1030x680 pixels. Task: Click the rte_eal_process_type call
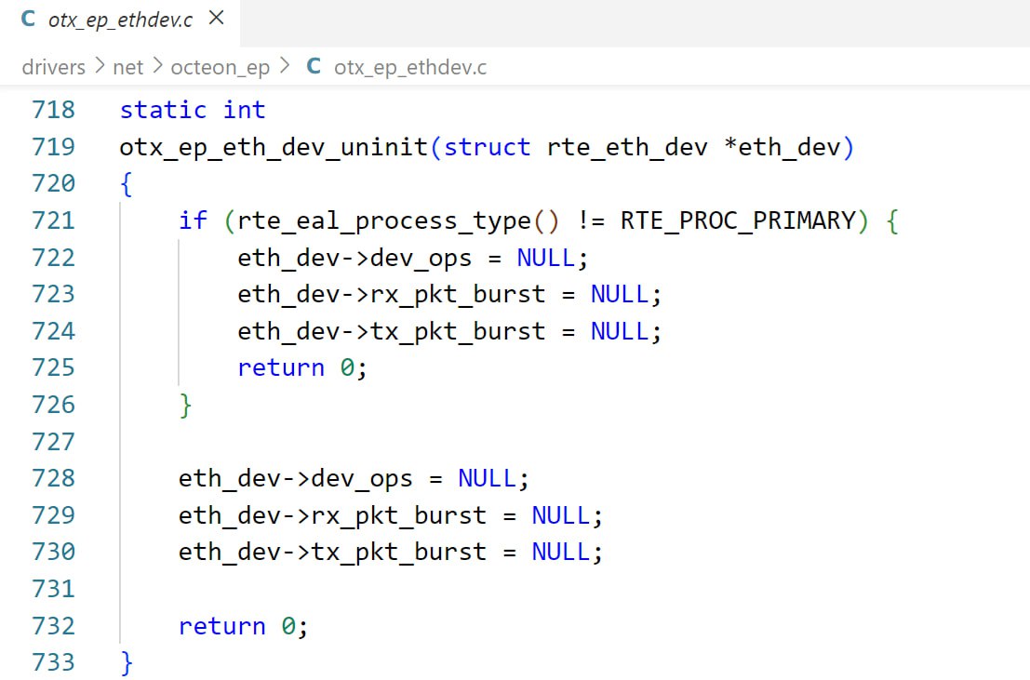[x=384, y=221]
